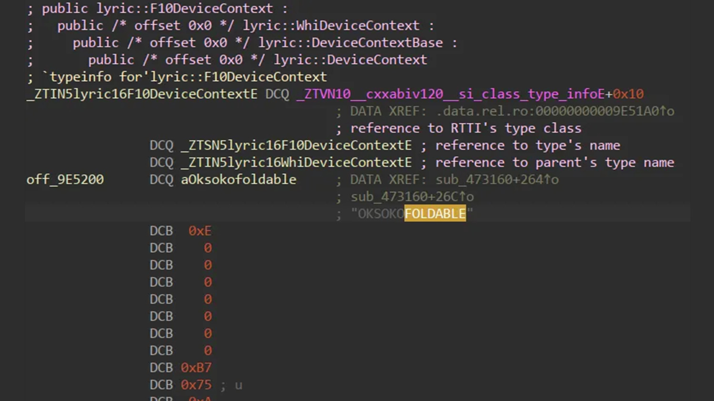
Task: Click the "reference to RTTI's type class" comment
Action: click(x=466, y=128)
